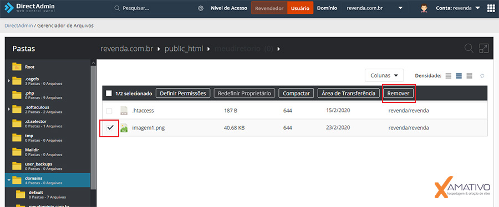Image resolution: width=499 pixels, height=207 pixels.
Task: Click the imagem1.png file icon
Action: (124, 128)
